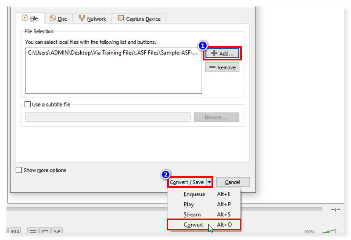
Task: Choose Convert from the dropdown menu
Action: click(193, 225)
